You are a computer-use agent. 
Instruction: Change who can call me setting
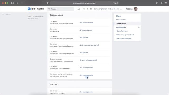coord(86,30)
